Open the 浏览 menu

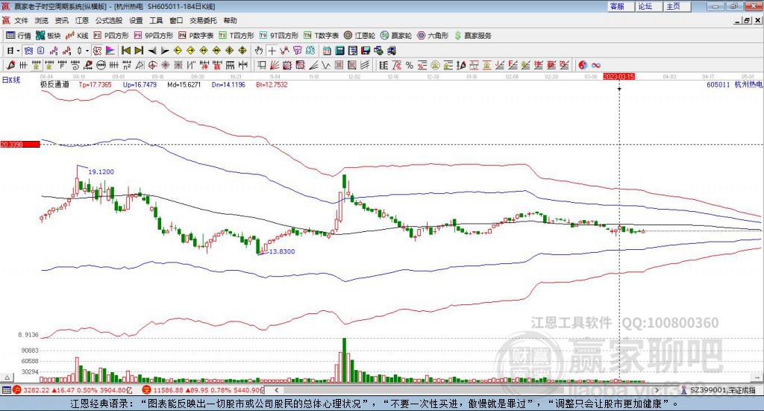point(42,20)
